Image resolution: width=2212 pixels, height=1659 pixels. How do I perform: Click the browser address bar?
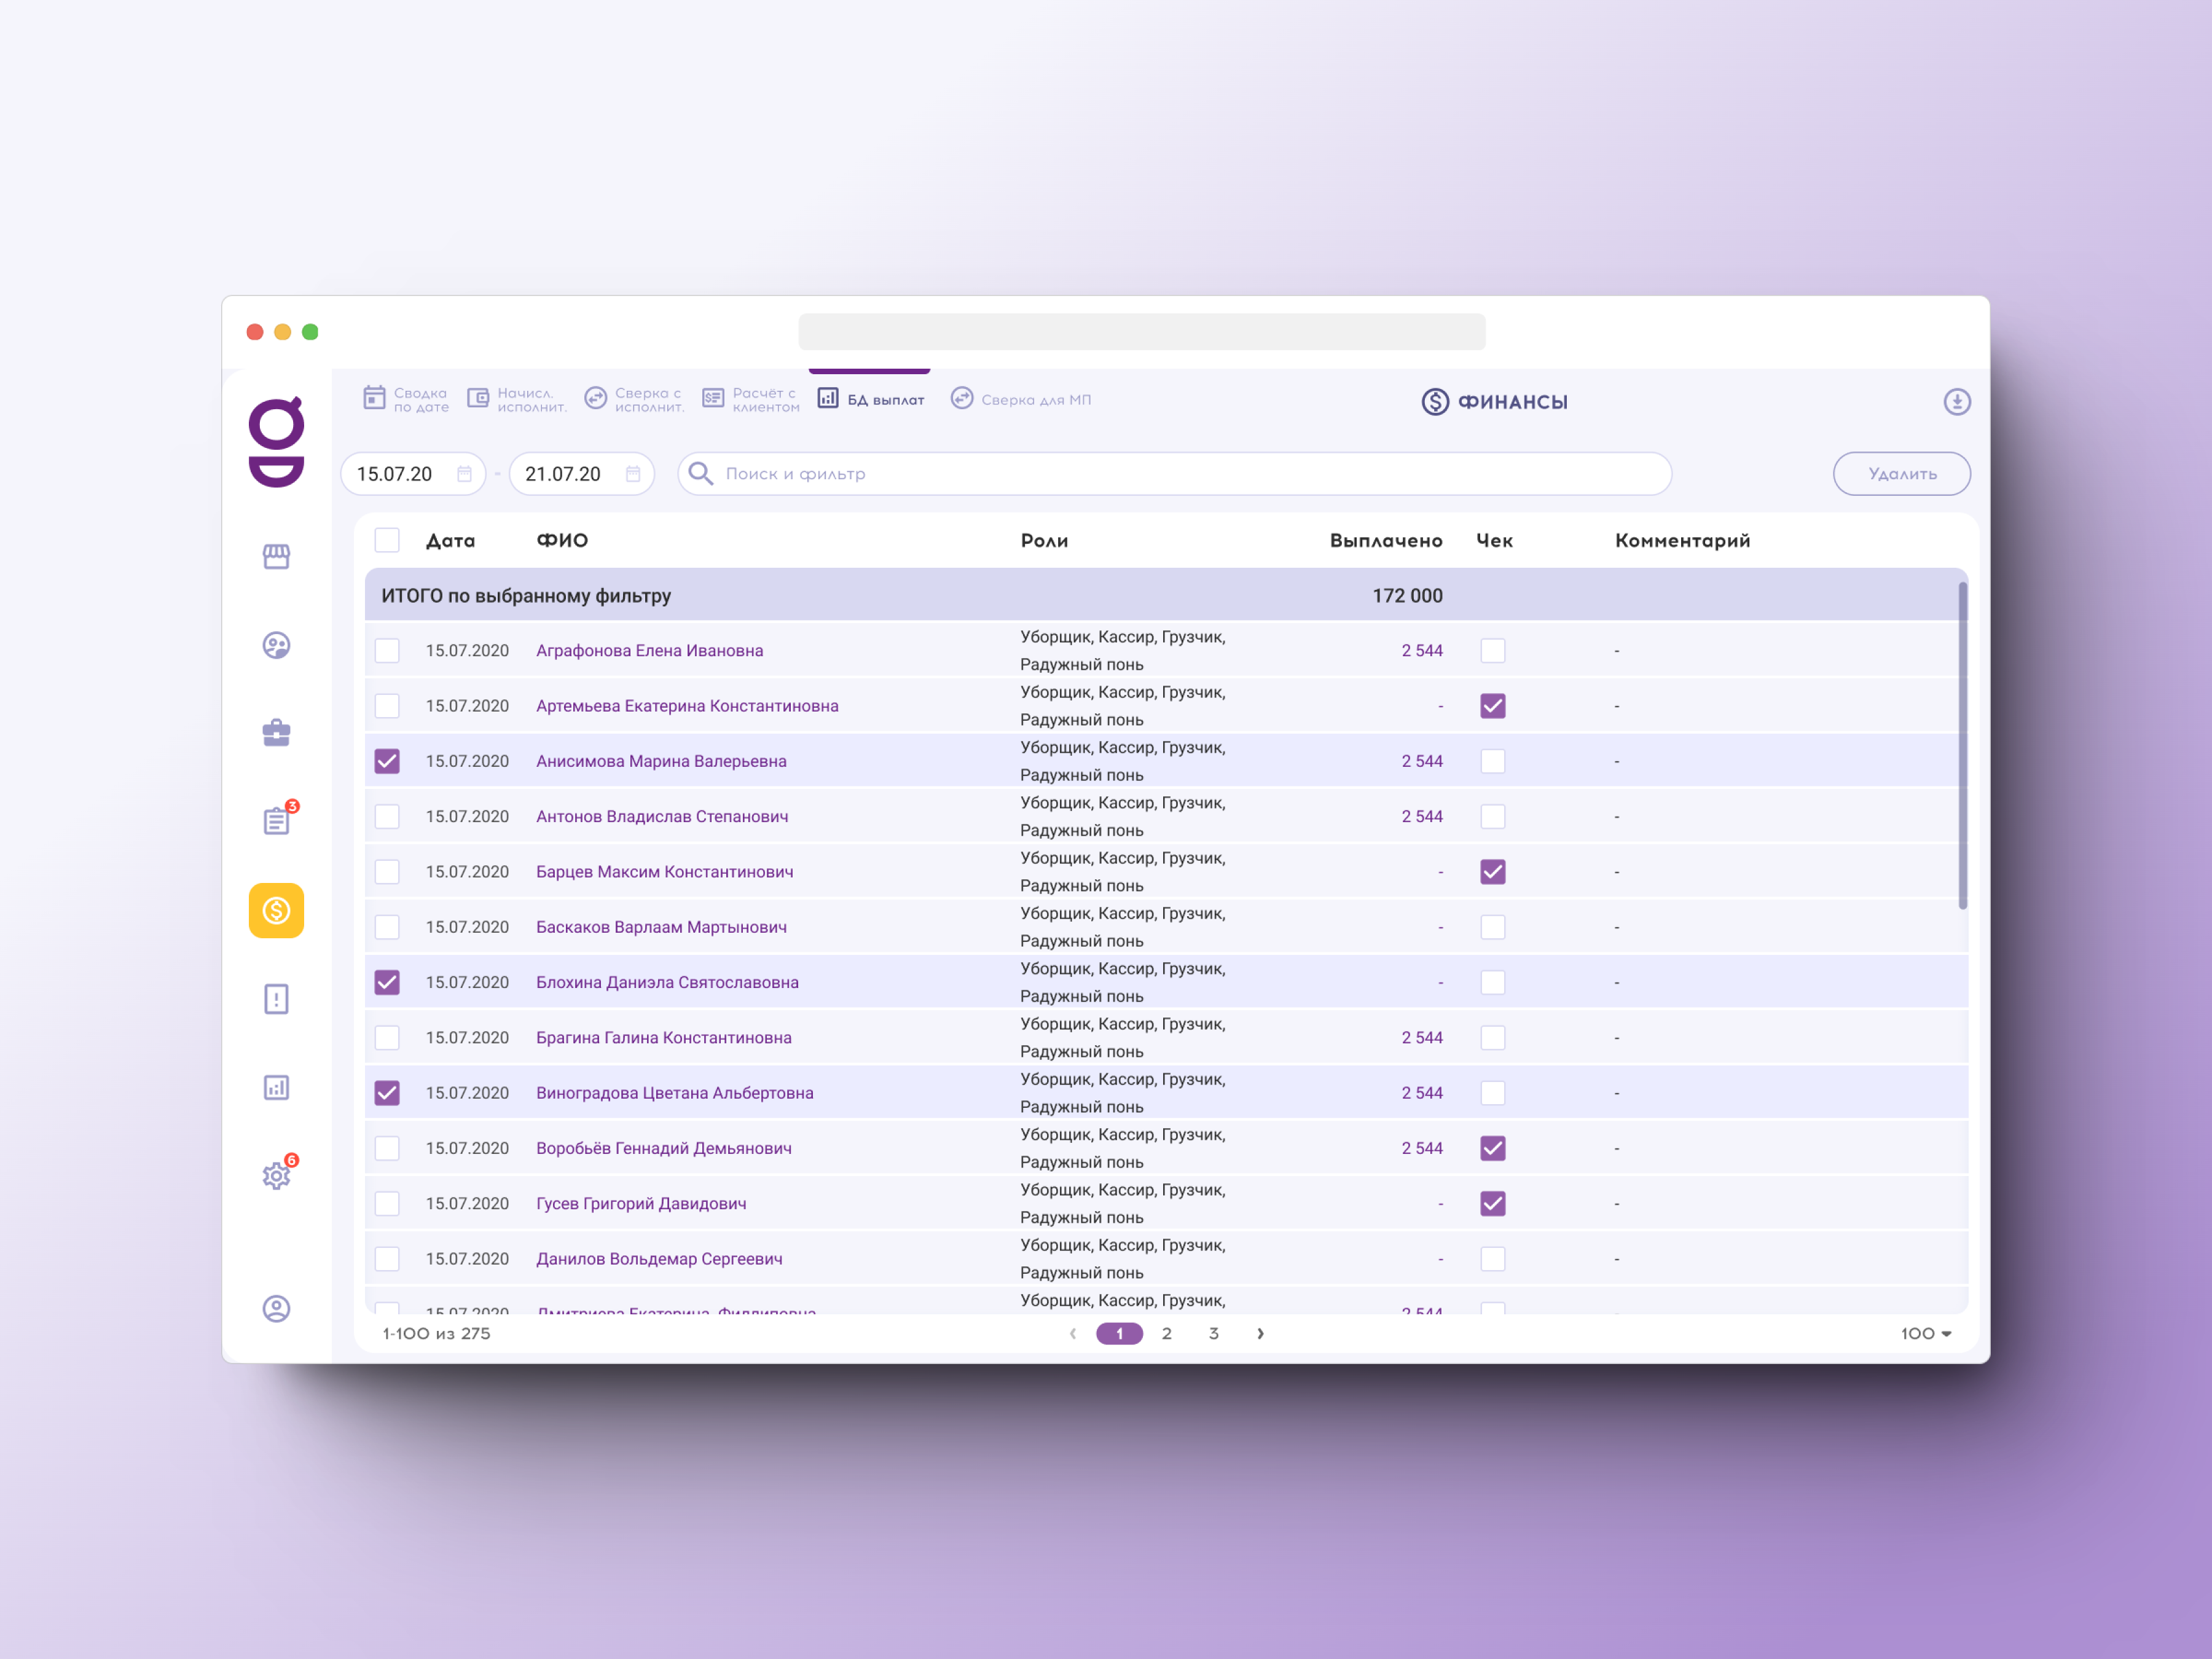(1142, 331)
